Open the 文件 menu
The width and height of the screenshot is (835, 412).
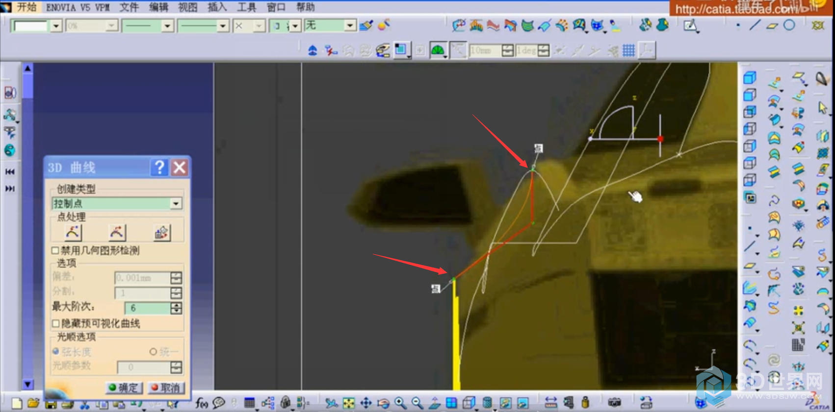(x=129, y=7)
